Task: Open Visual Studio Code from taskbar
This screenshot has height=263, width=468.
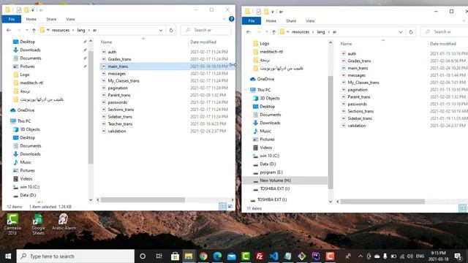Action: click(x=273, y=256)
